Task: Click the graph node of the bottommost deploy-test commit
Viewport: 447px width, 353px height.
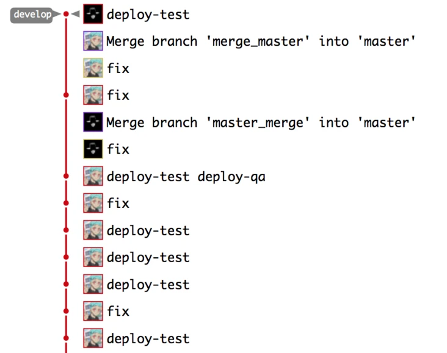Action: tap(66, 338)
